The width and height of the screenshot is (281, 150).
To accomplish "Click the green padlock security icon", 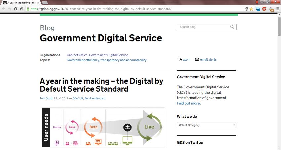I will [28, 9].
